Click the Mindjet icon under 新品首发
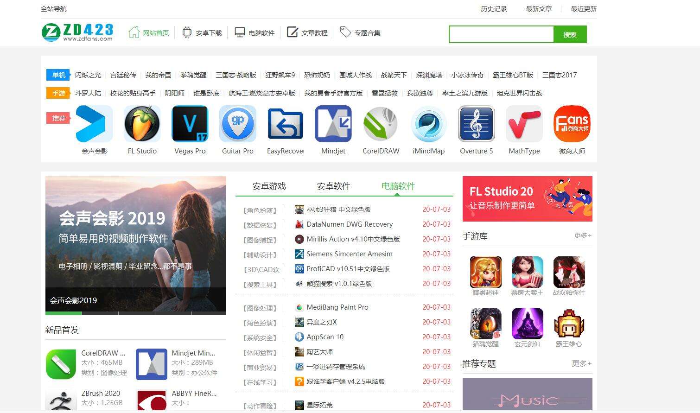The width and height of the screenshot is (700, 413). coord(152,364)
